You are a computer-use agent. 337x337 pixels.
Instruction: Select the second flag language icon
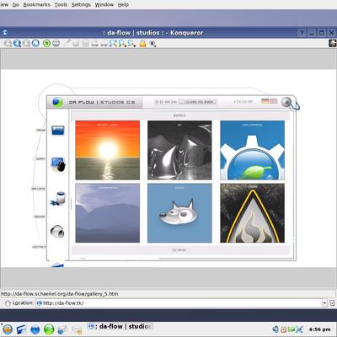click(274, 101)
